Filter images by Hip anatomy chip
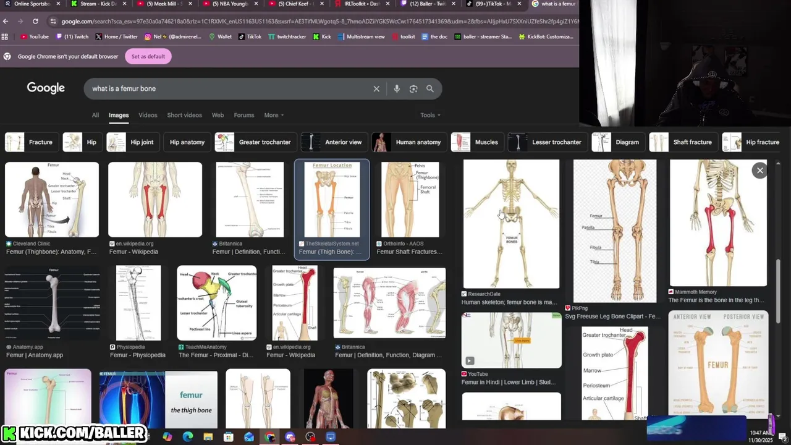 pyautogui.click(x=187, y=142)
